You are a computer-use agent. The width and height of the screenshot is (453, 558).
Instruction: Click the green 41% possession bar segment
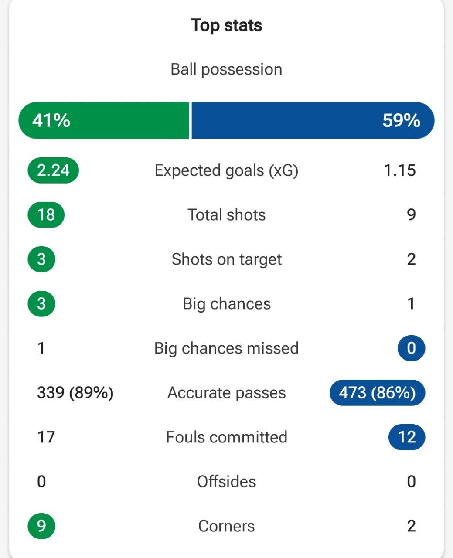click(104, 120)
